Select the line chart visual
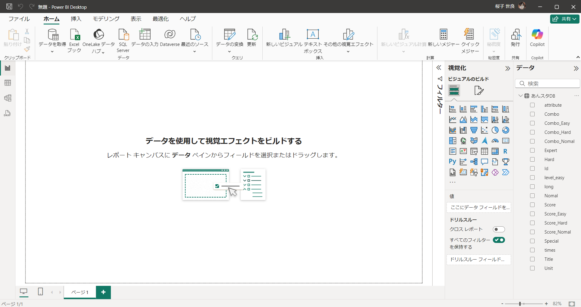The image size is (581, 307). pyautogui.click(x=453, y=119)
